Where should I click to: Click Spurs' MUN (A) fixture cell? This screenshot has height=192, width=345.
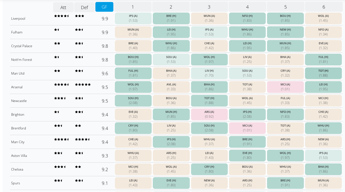click(x=324, y=183)
